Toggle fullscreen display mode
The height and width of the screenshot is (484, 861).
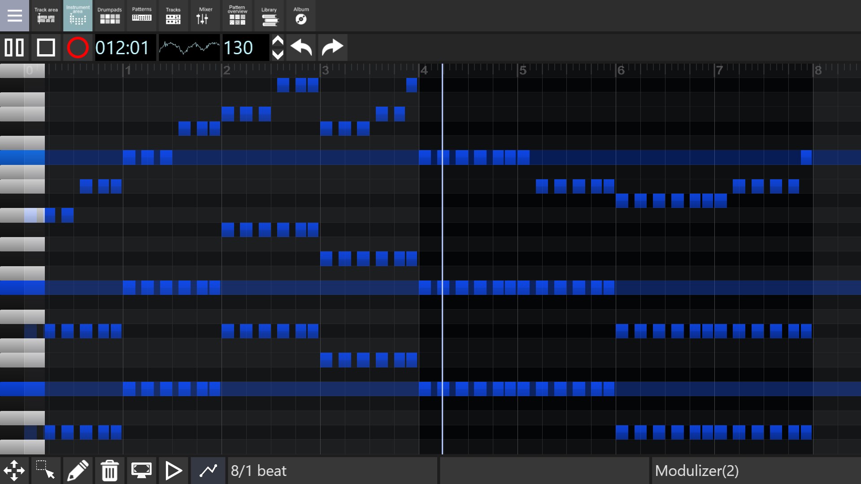[x=141, y=470]
